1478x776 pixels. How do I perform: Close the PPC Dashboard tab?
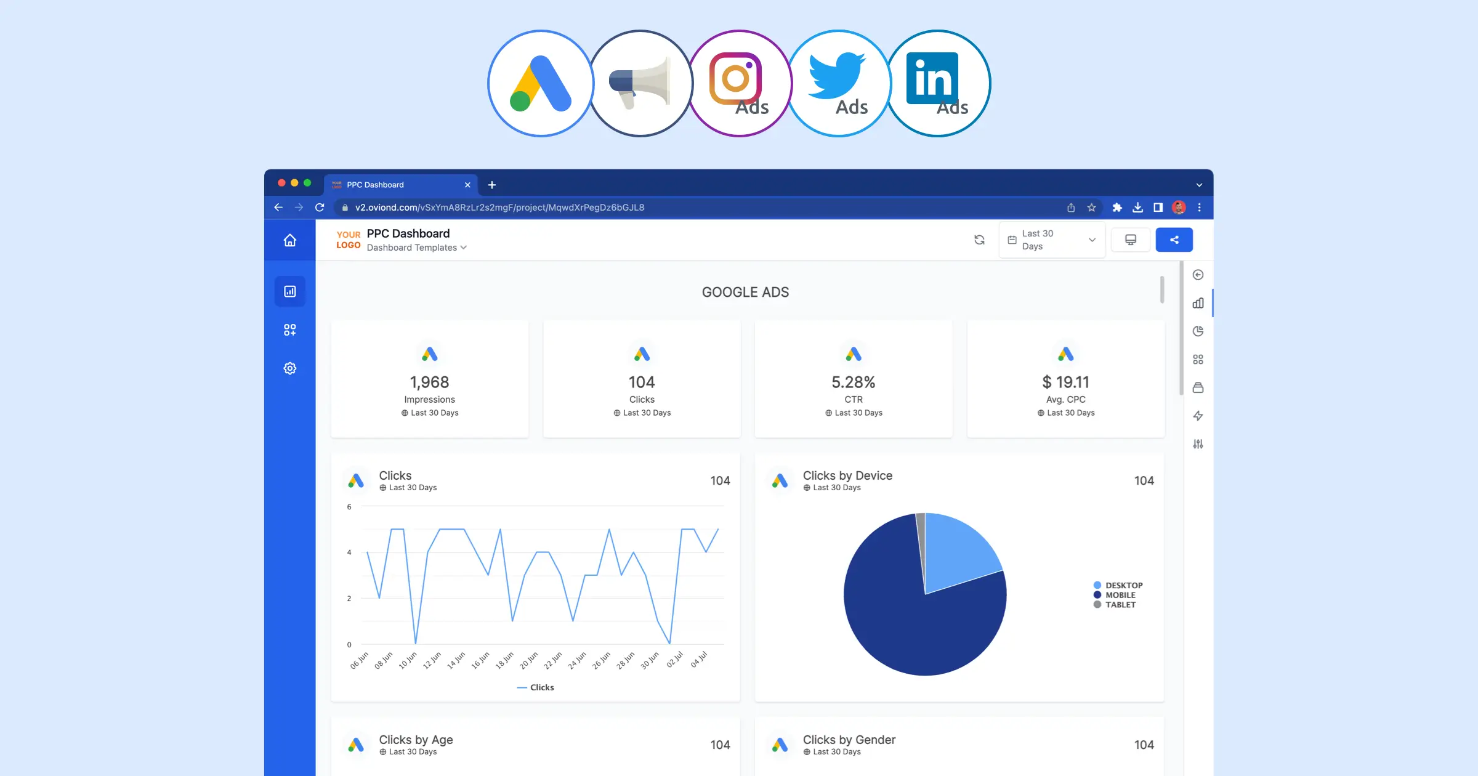click(x=467, y=185)
